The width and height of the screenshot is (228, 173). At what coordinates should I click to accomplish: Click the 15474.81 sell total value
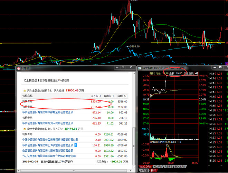(71, 129)
